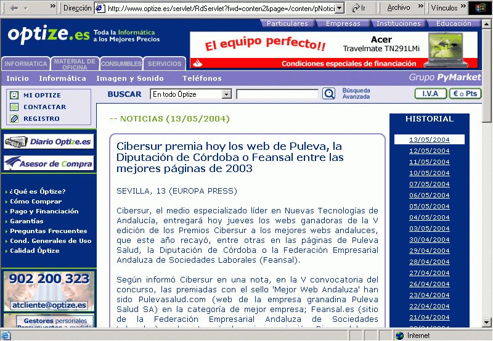
Task: Open Cond. Generales de Uso link
Action: [51, 240]
